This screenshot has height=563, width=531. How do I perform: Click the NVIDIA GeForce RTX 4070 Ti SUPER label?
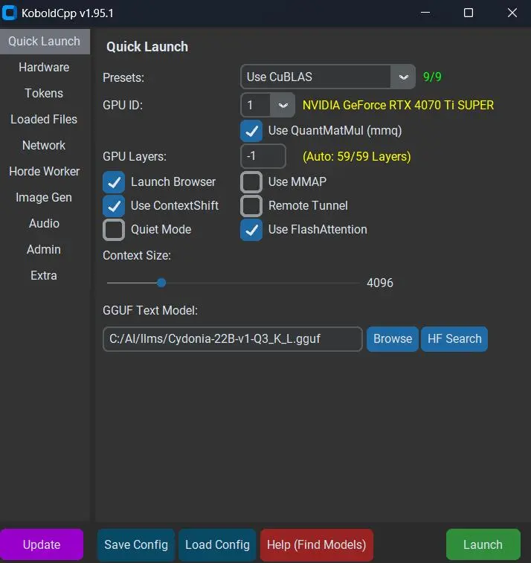398,105
